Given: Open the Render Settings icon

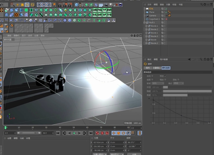Looking at the screenshot, I should click(x=70, y=5).
